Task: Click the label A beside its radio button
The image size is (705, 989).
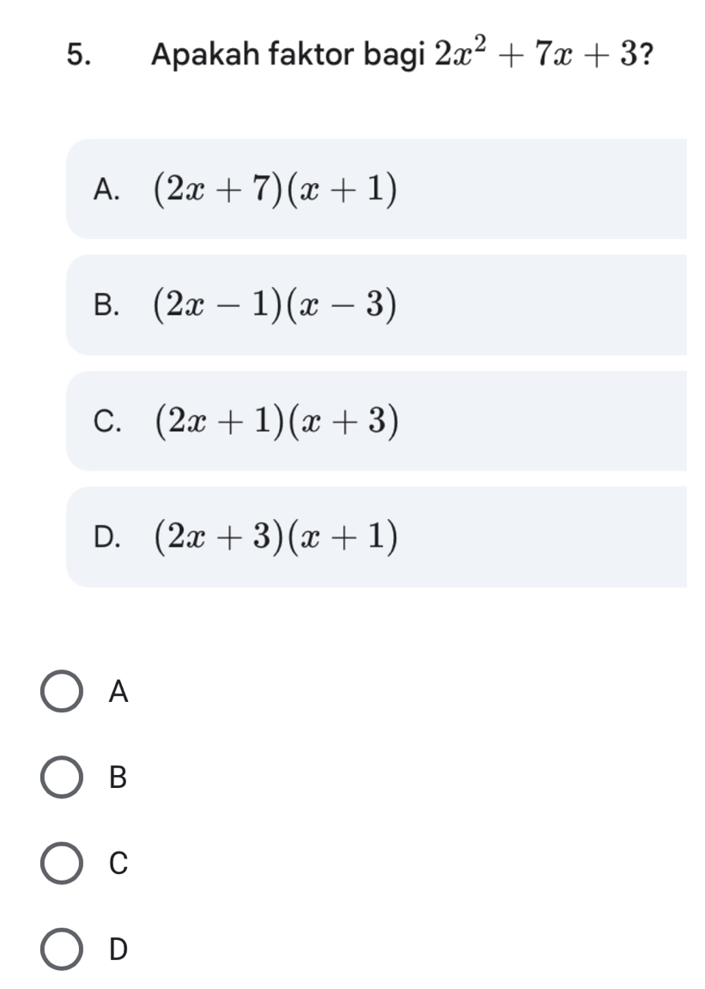Action: [x=119, y=693]
